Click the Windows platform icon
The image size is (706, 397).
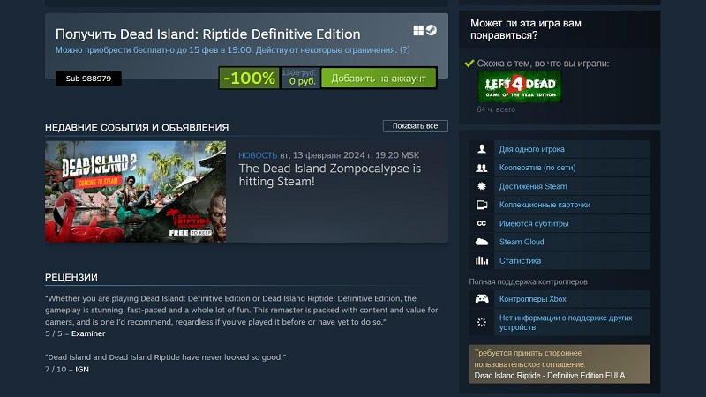point(418,30)
